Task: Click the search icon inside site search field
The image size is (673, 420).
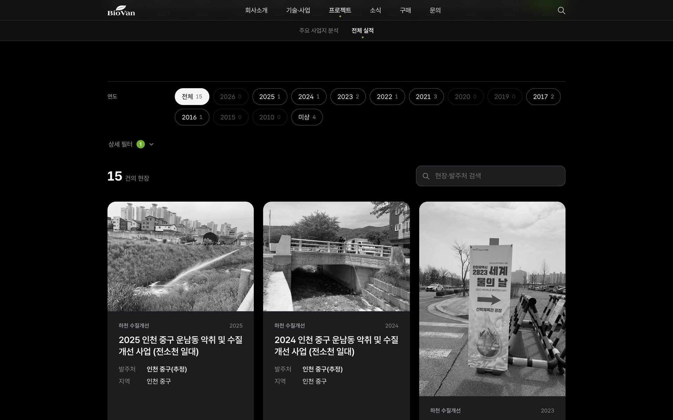Action: click(426, 176)
